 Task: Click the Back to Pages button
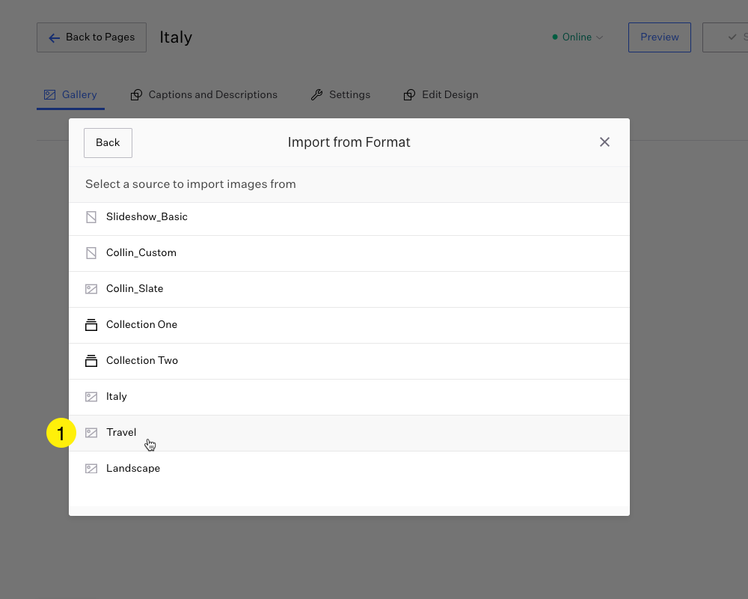pos(91,37)
